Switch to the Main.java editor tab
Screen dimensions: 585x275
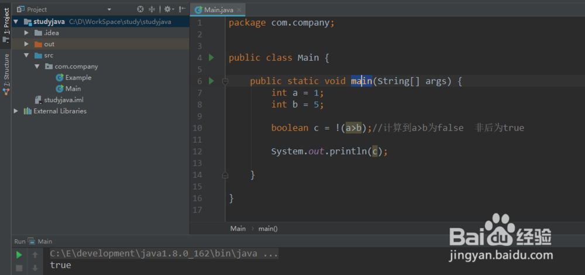pos(218,10)
